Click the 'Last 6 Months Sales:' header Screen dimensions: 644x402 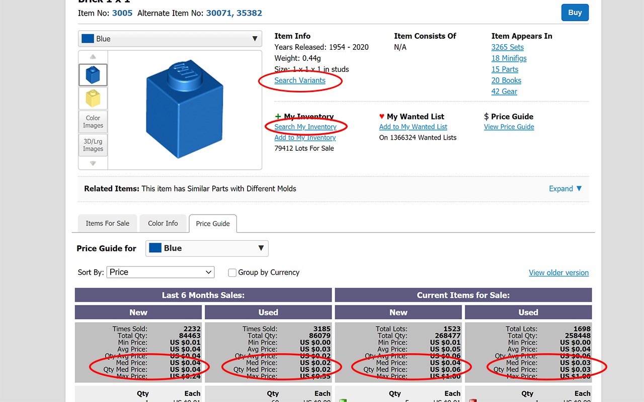203,295
